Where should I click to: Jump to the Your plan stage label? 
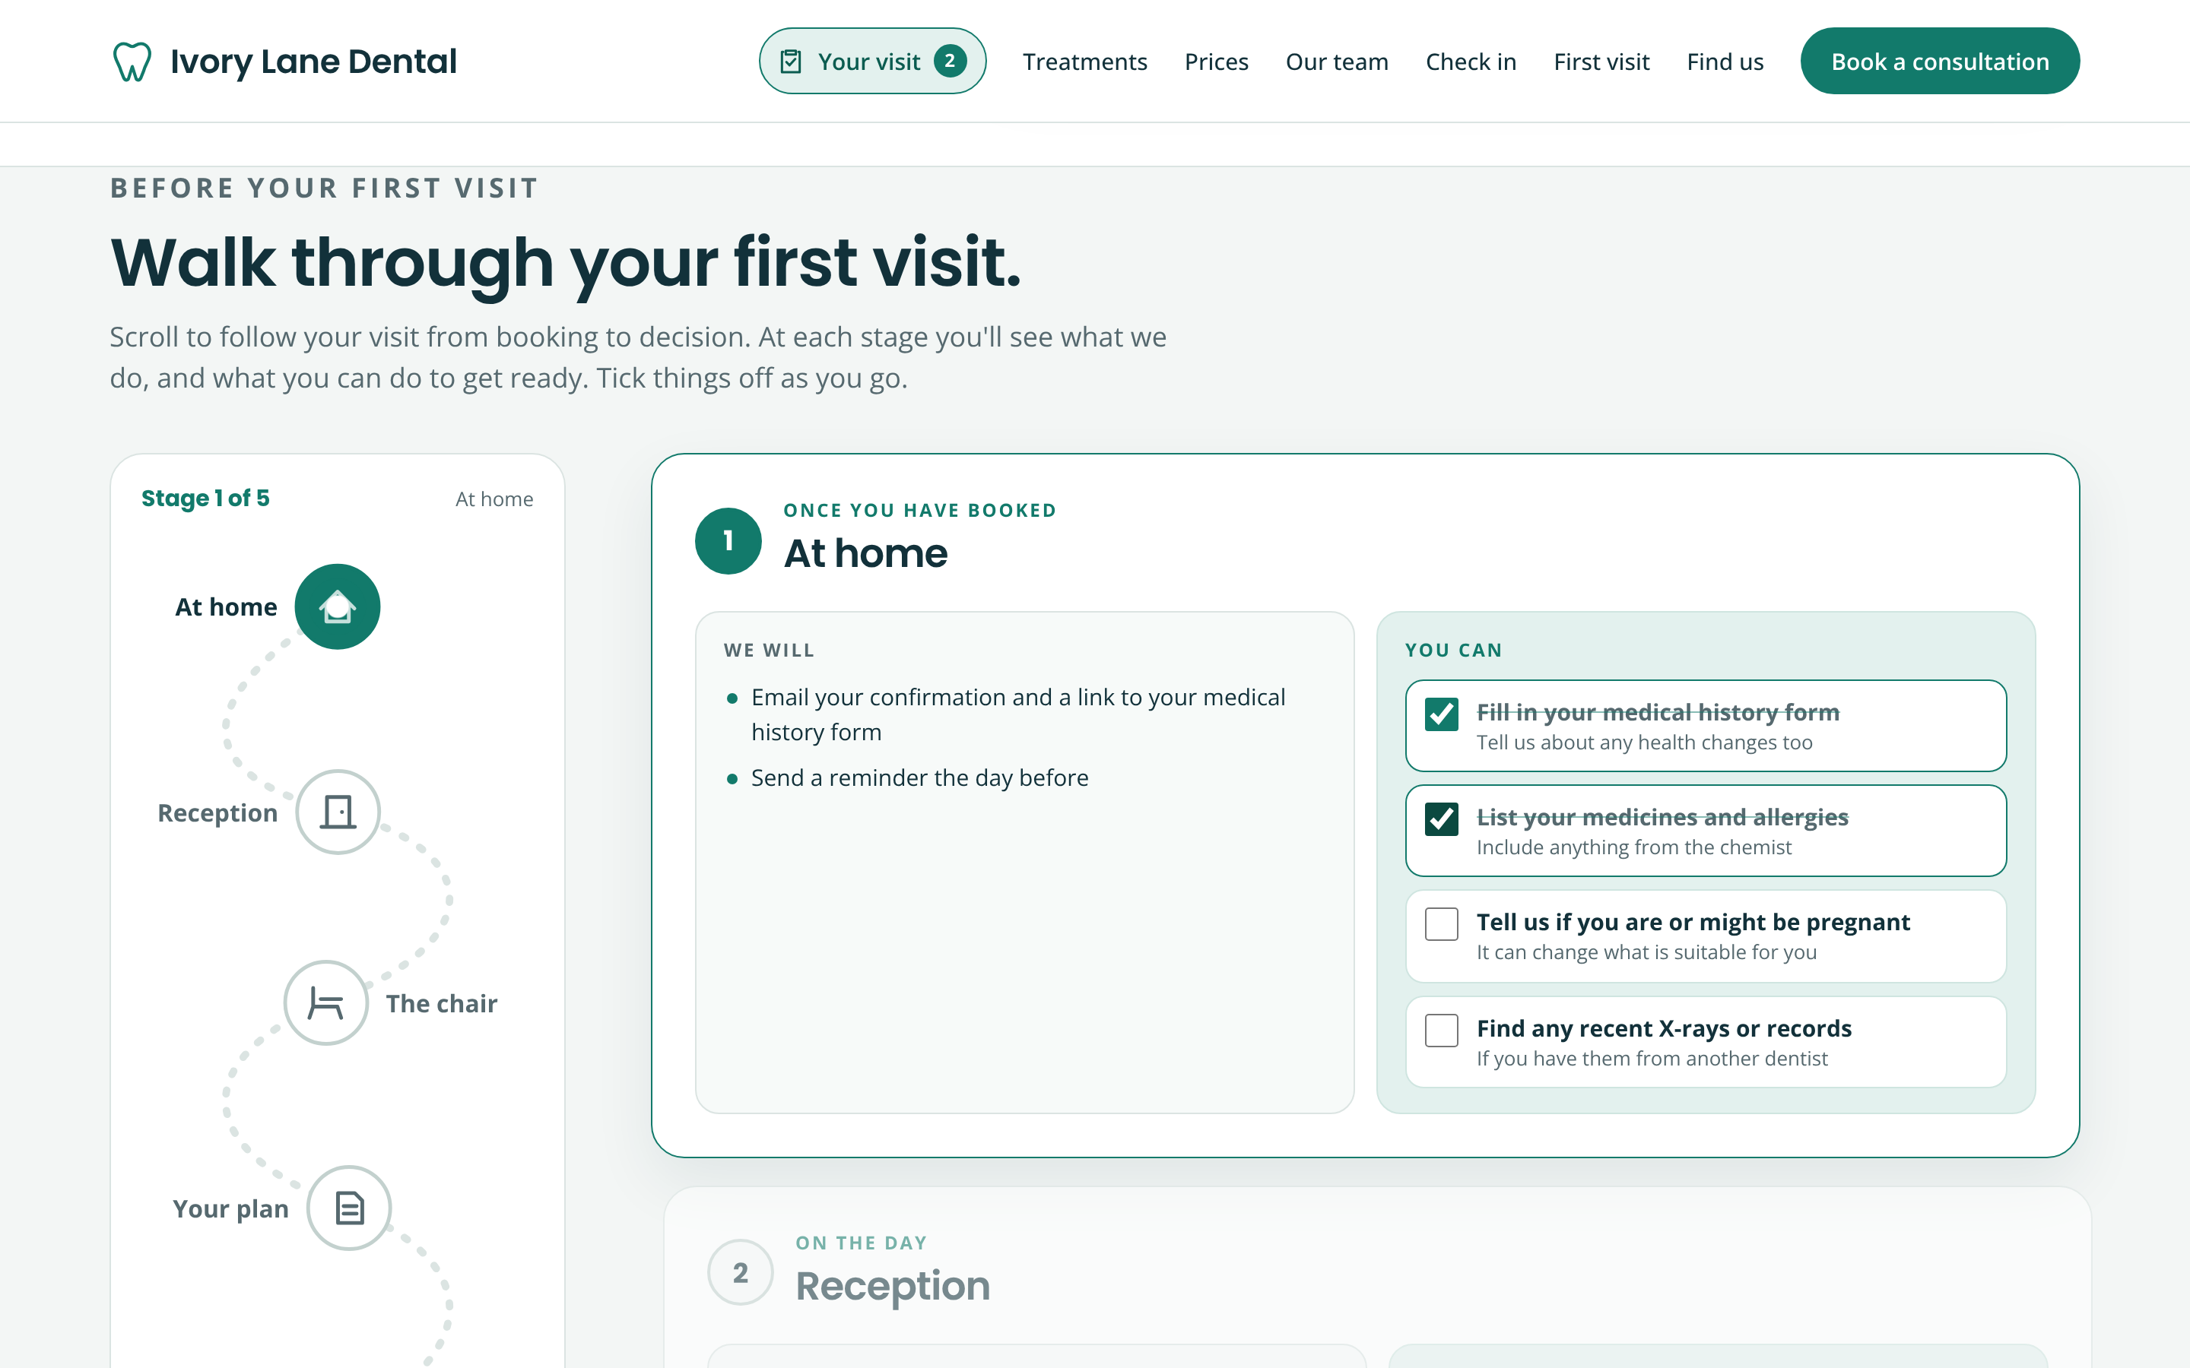point(230,1208)
